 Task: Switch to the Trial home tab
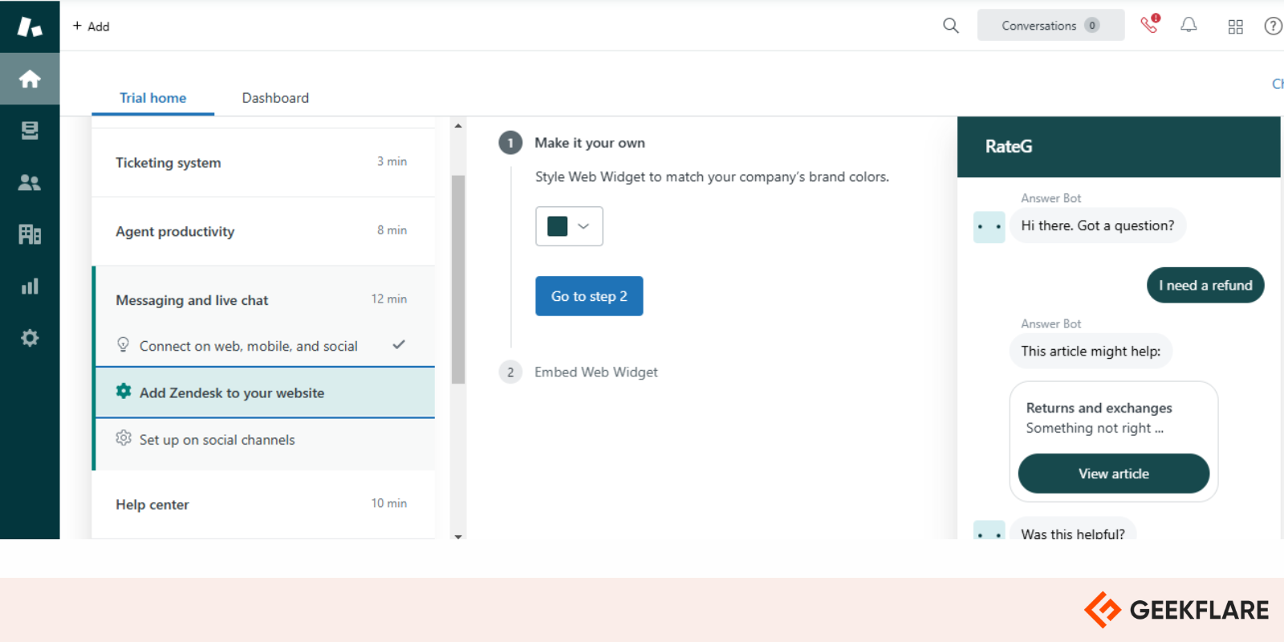[x=152, y=98]
